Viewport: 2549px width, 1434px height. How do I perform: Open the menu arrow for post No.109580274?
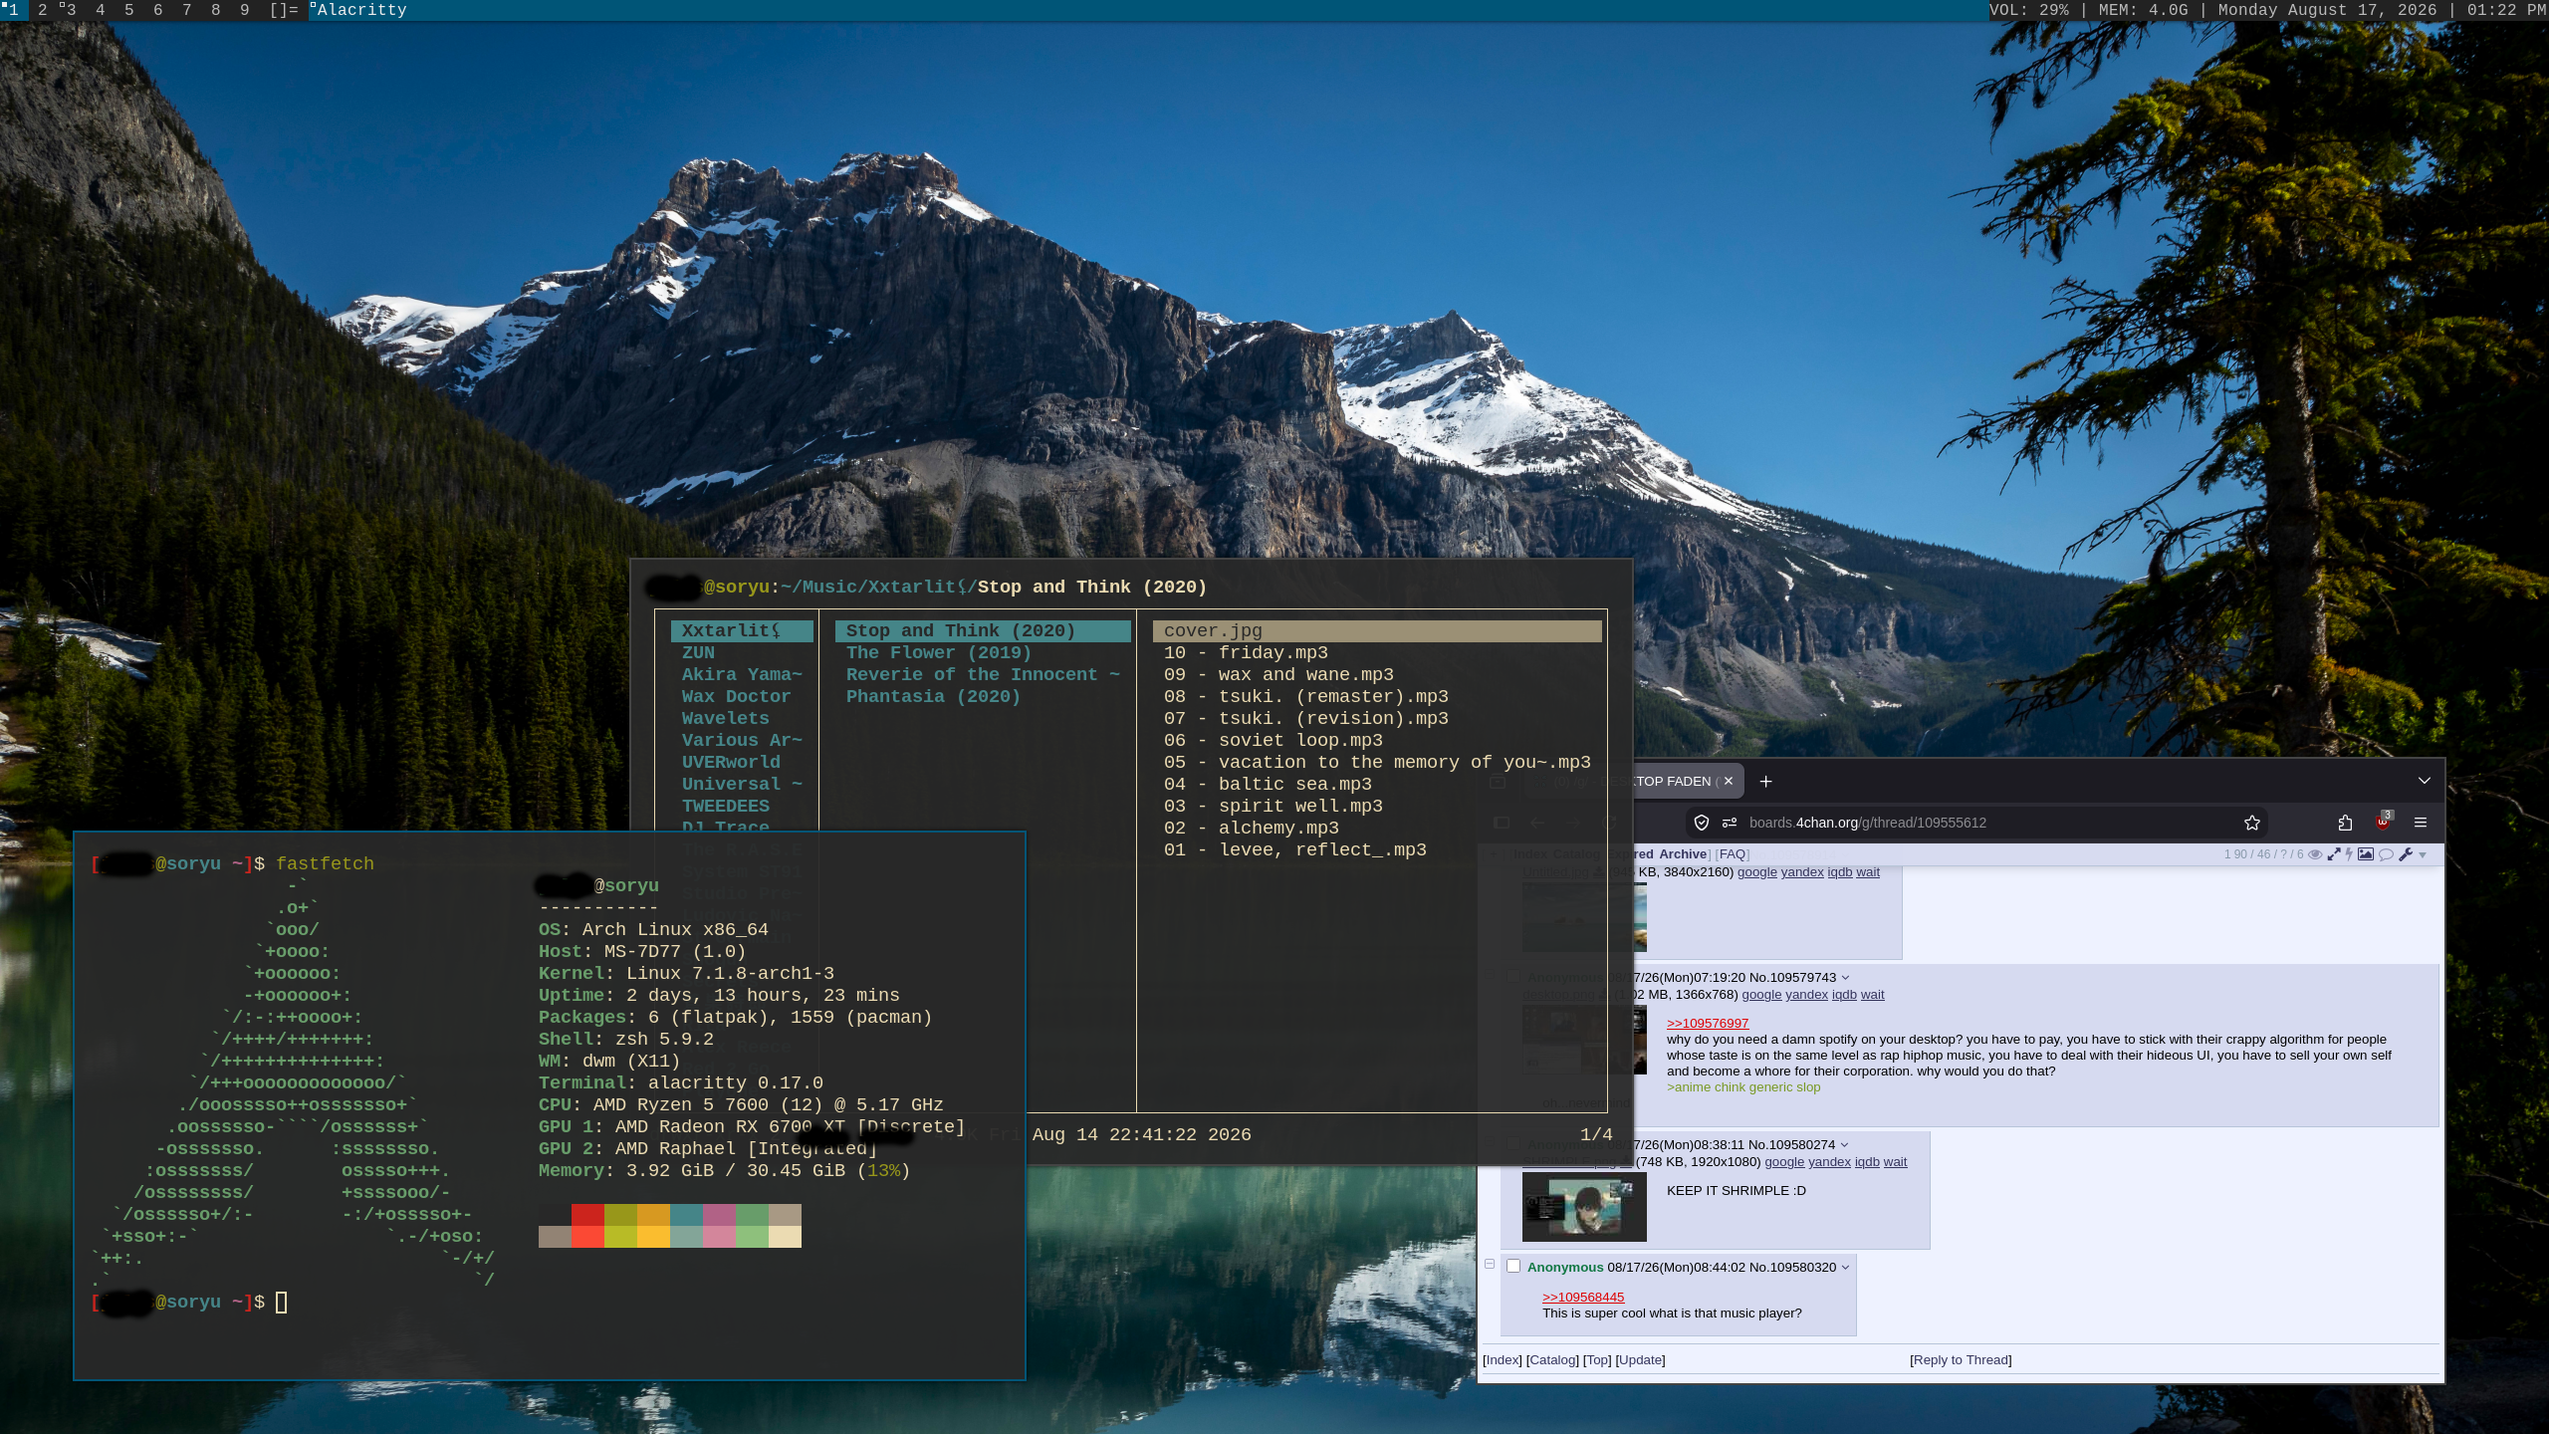point(1844,1145)
